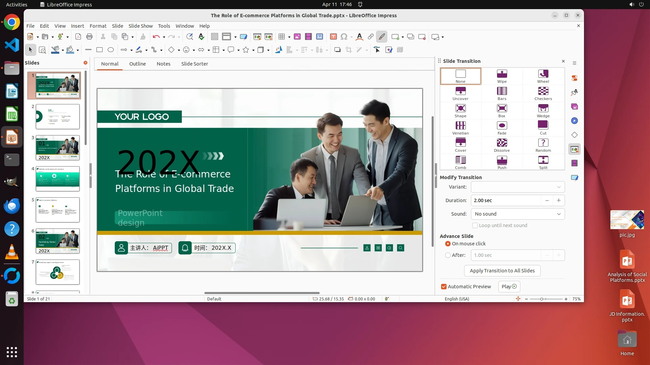Select On mouse click radio button
Image resolution: width=650 pixels, height=365 pixels.
[x=448, y=244]
